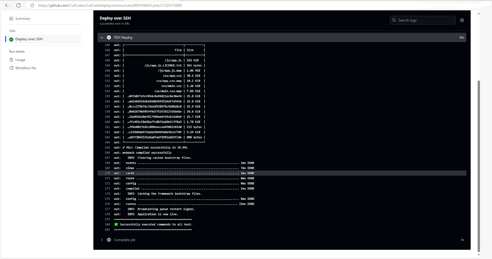The height and width of the screenshot is (259, 492).
Task: Click the 'compiled' 1ms DONE line
Action: (190, 189)
